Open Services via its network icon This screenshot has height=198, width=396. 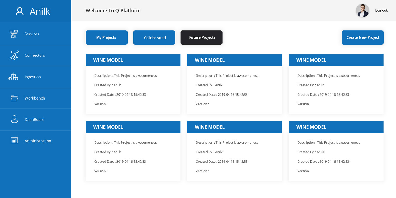tap(14, 34)
